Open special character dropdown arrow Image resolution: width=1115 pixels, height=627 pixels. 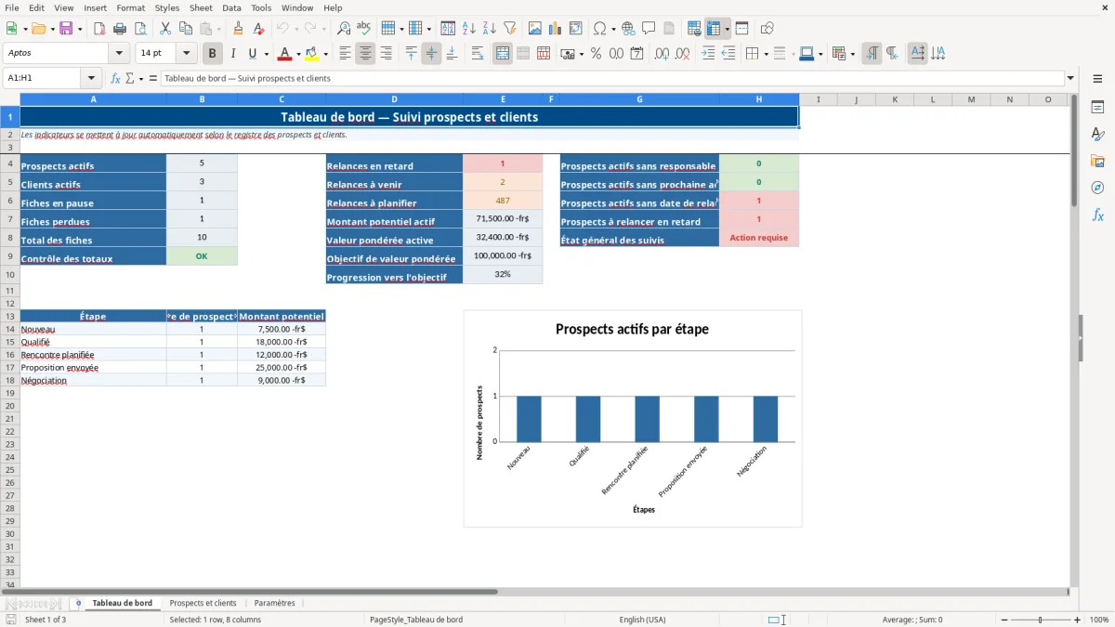click(x=614, y=29)
